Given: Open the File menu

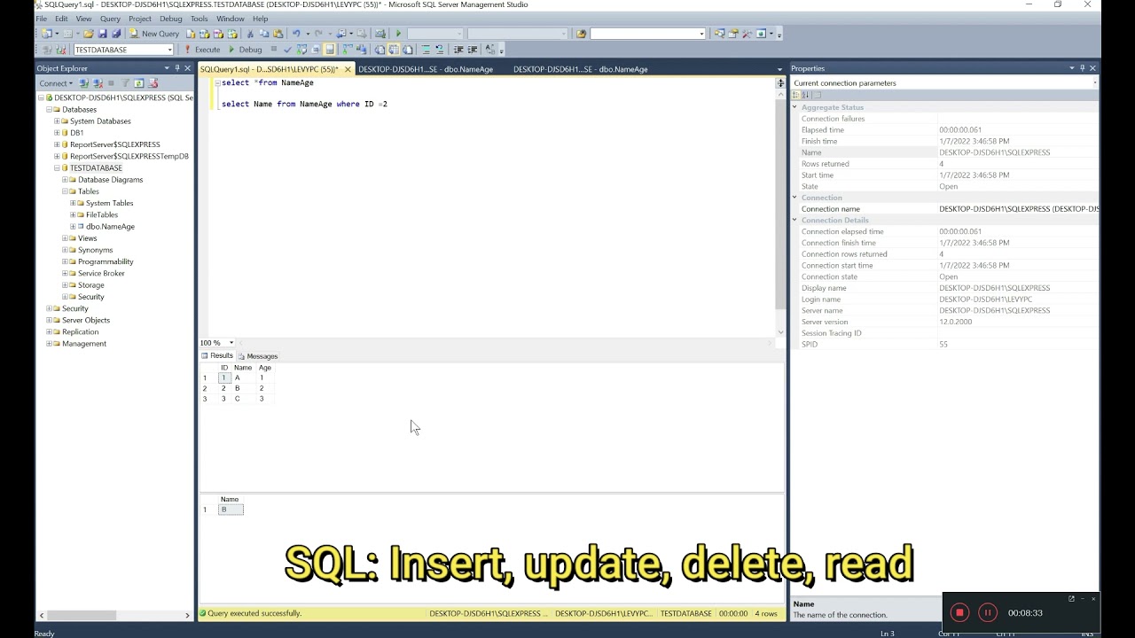Looking at the screenshot, I should point(41,19).
